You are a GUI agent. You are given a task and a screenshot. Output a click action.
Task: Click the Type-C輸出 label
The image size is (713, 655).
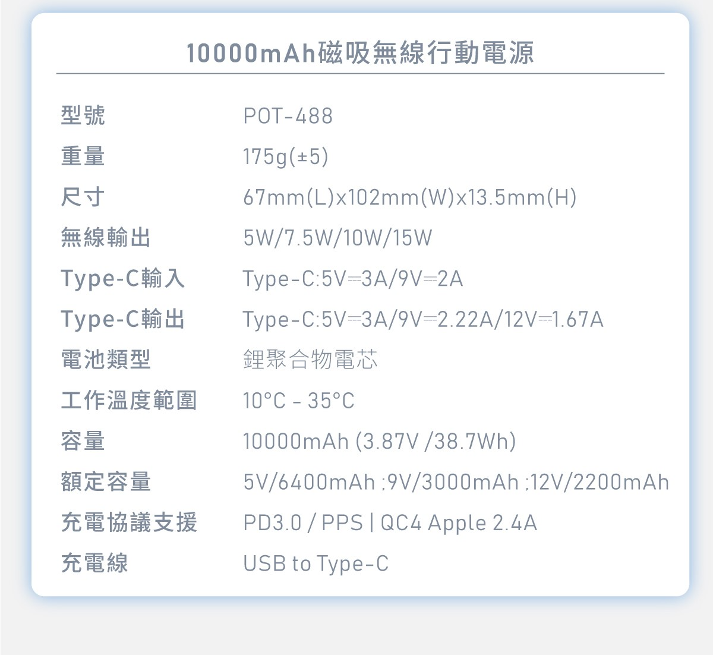[x=123, y=319]
